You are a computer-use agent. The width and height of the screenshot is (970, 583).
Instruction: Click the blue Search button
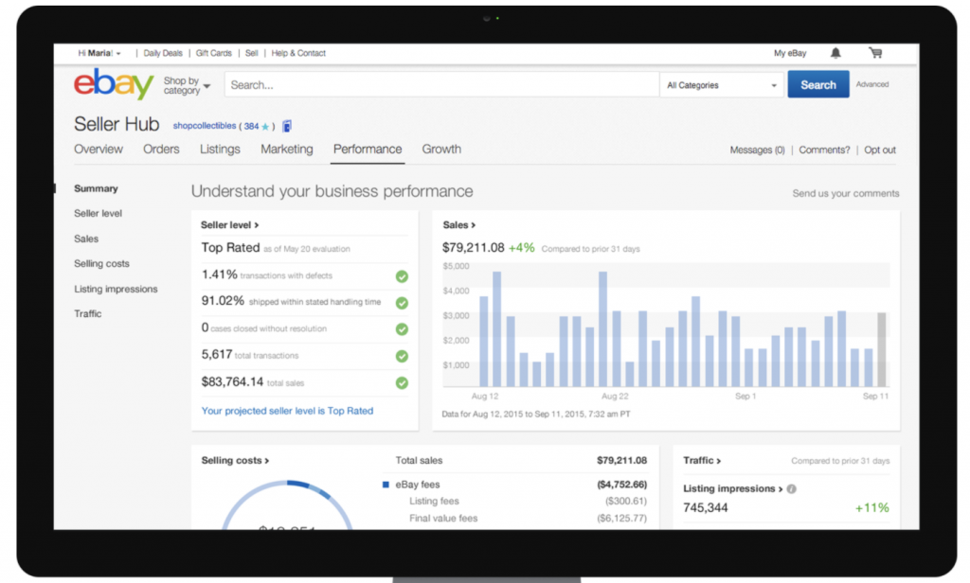coord(817,84)
